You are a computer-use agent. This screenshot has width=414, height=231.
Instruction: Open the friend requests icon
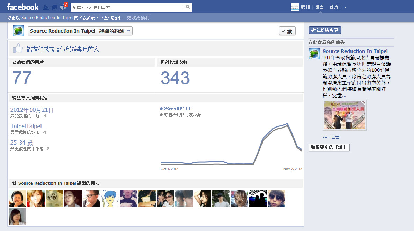tap(45, 7)
